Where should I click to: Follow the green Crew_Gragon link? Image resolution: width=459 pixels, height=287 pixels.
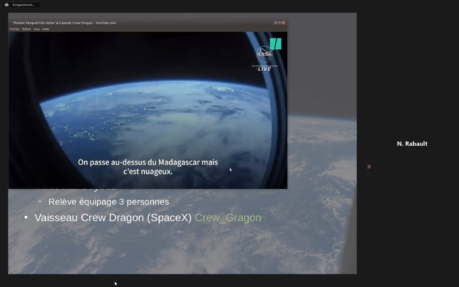click(228, 217)
